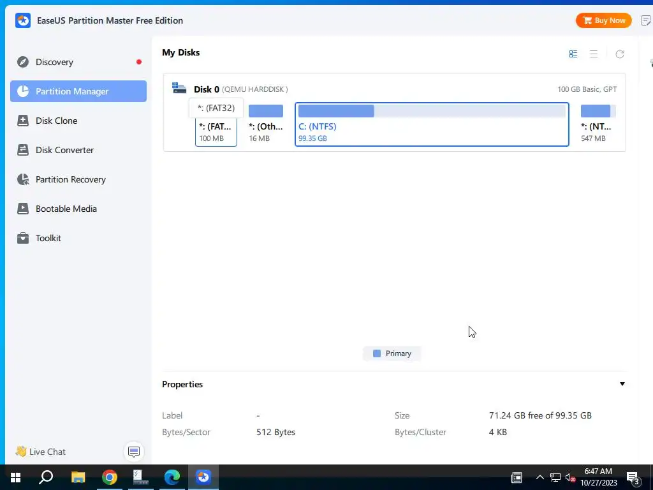Select Partition Manager in sidebar
Viewport: 653px width, 490px height.
pos(78,91)
